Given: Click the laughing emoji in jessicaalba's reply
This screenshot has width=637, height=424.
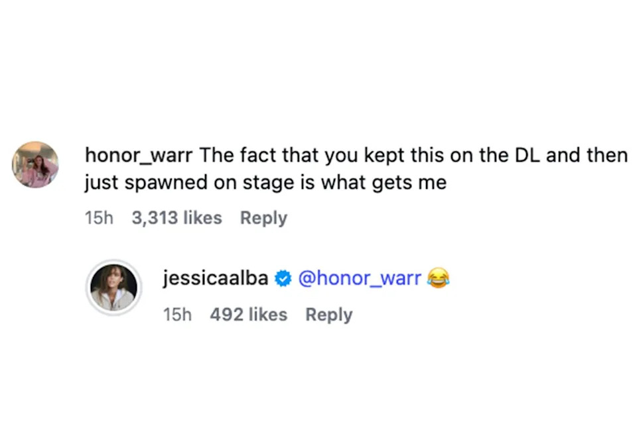Looking at the screenshot, I should pyautogui.click(x=439, y=278).
